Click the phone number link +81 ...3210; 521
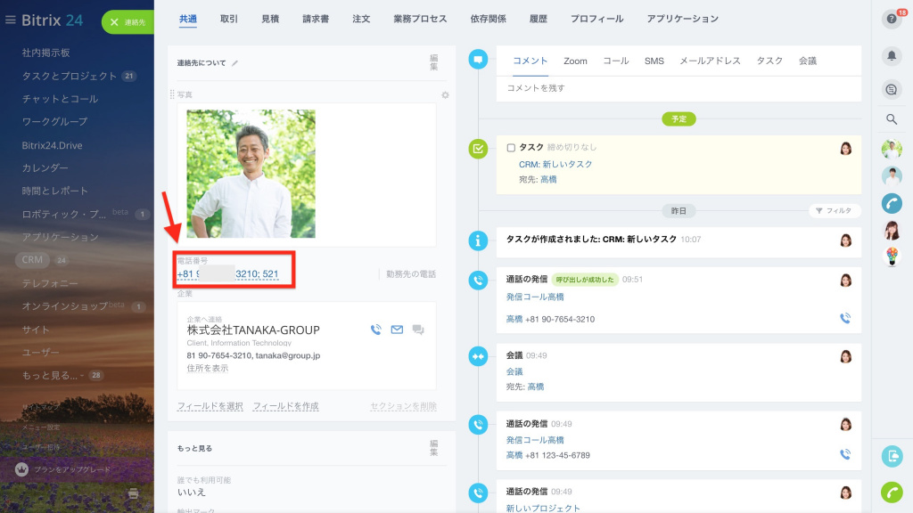This screenshot has height=513, width=913. 227,274
